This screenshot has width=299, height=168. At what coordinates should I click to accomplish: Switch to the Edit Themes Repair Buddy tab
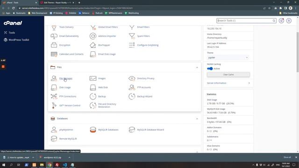[57, 3]
